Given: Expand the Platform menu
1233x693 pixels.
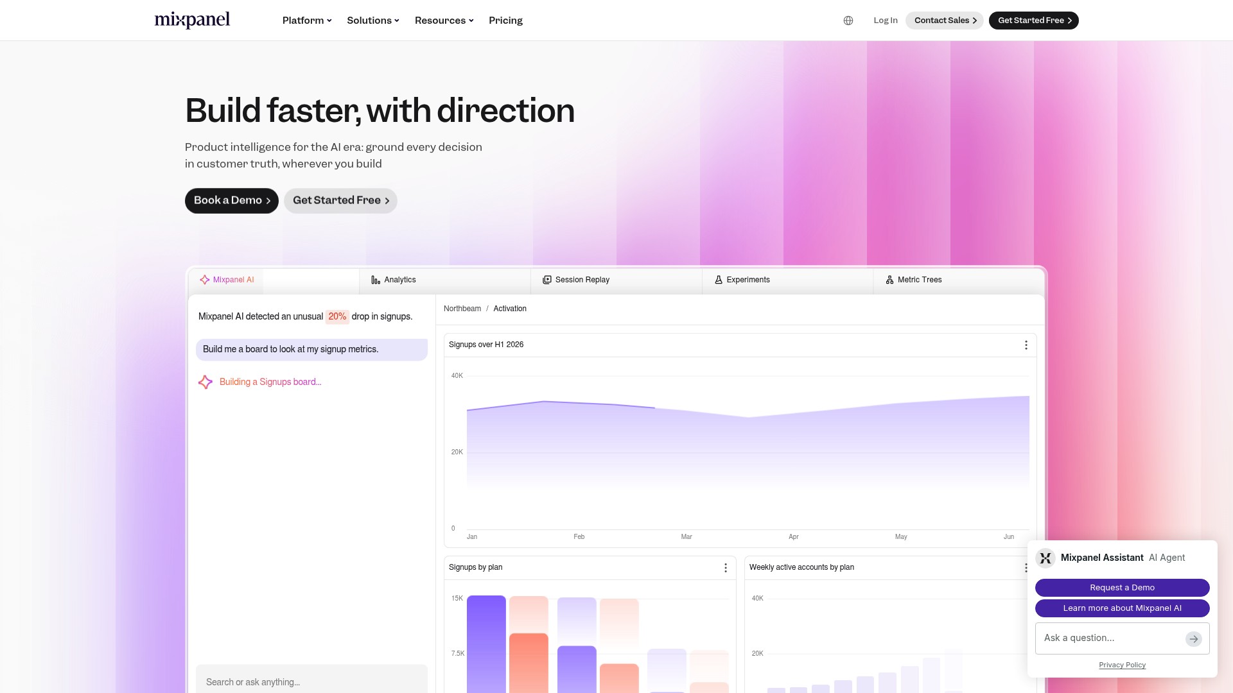Looking at the screenshot, I should point(307,21).
